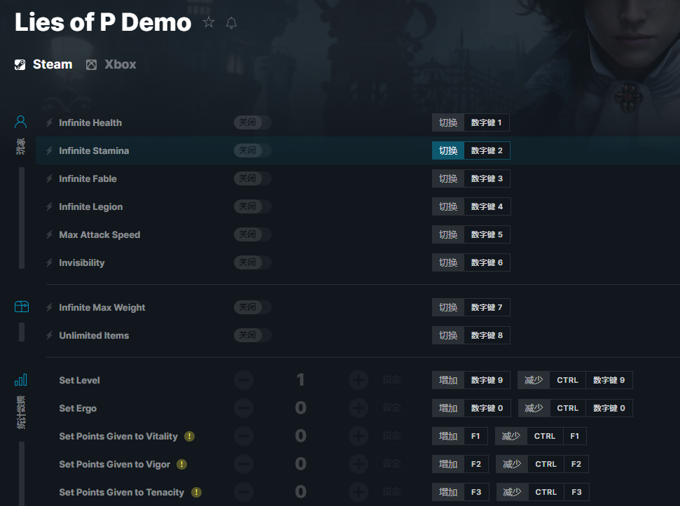This screenshot has width=680, height=506.
Task: Click 数字键 7 keybind for Infinite Max Weight
Action: pos(487,307)
